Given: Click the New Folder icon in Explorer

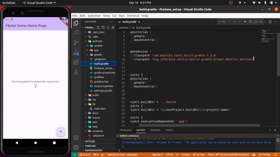Looking at the screenshot, I should coord(103,27).
